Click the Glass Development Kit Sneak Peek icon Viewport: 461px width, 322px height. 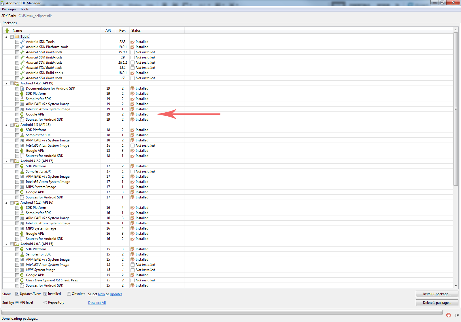pyautogui.click(x=22, y=280)
